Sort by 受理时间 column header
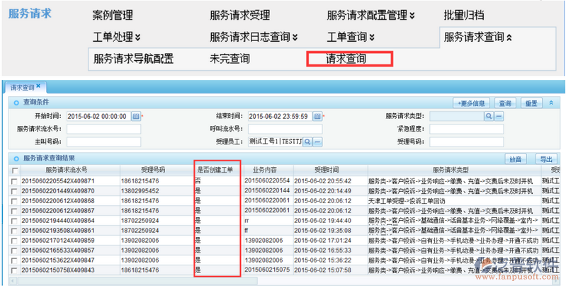 (327, 170)
